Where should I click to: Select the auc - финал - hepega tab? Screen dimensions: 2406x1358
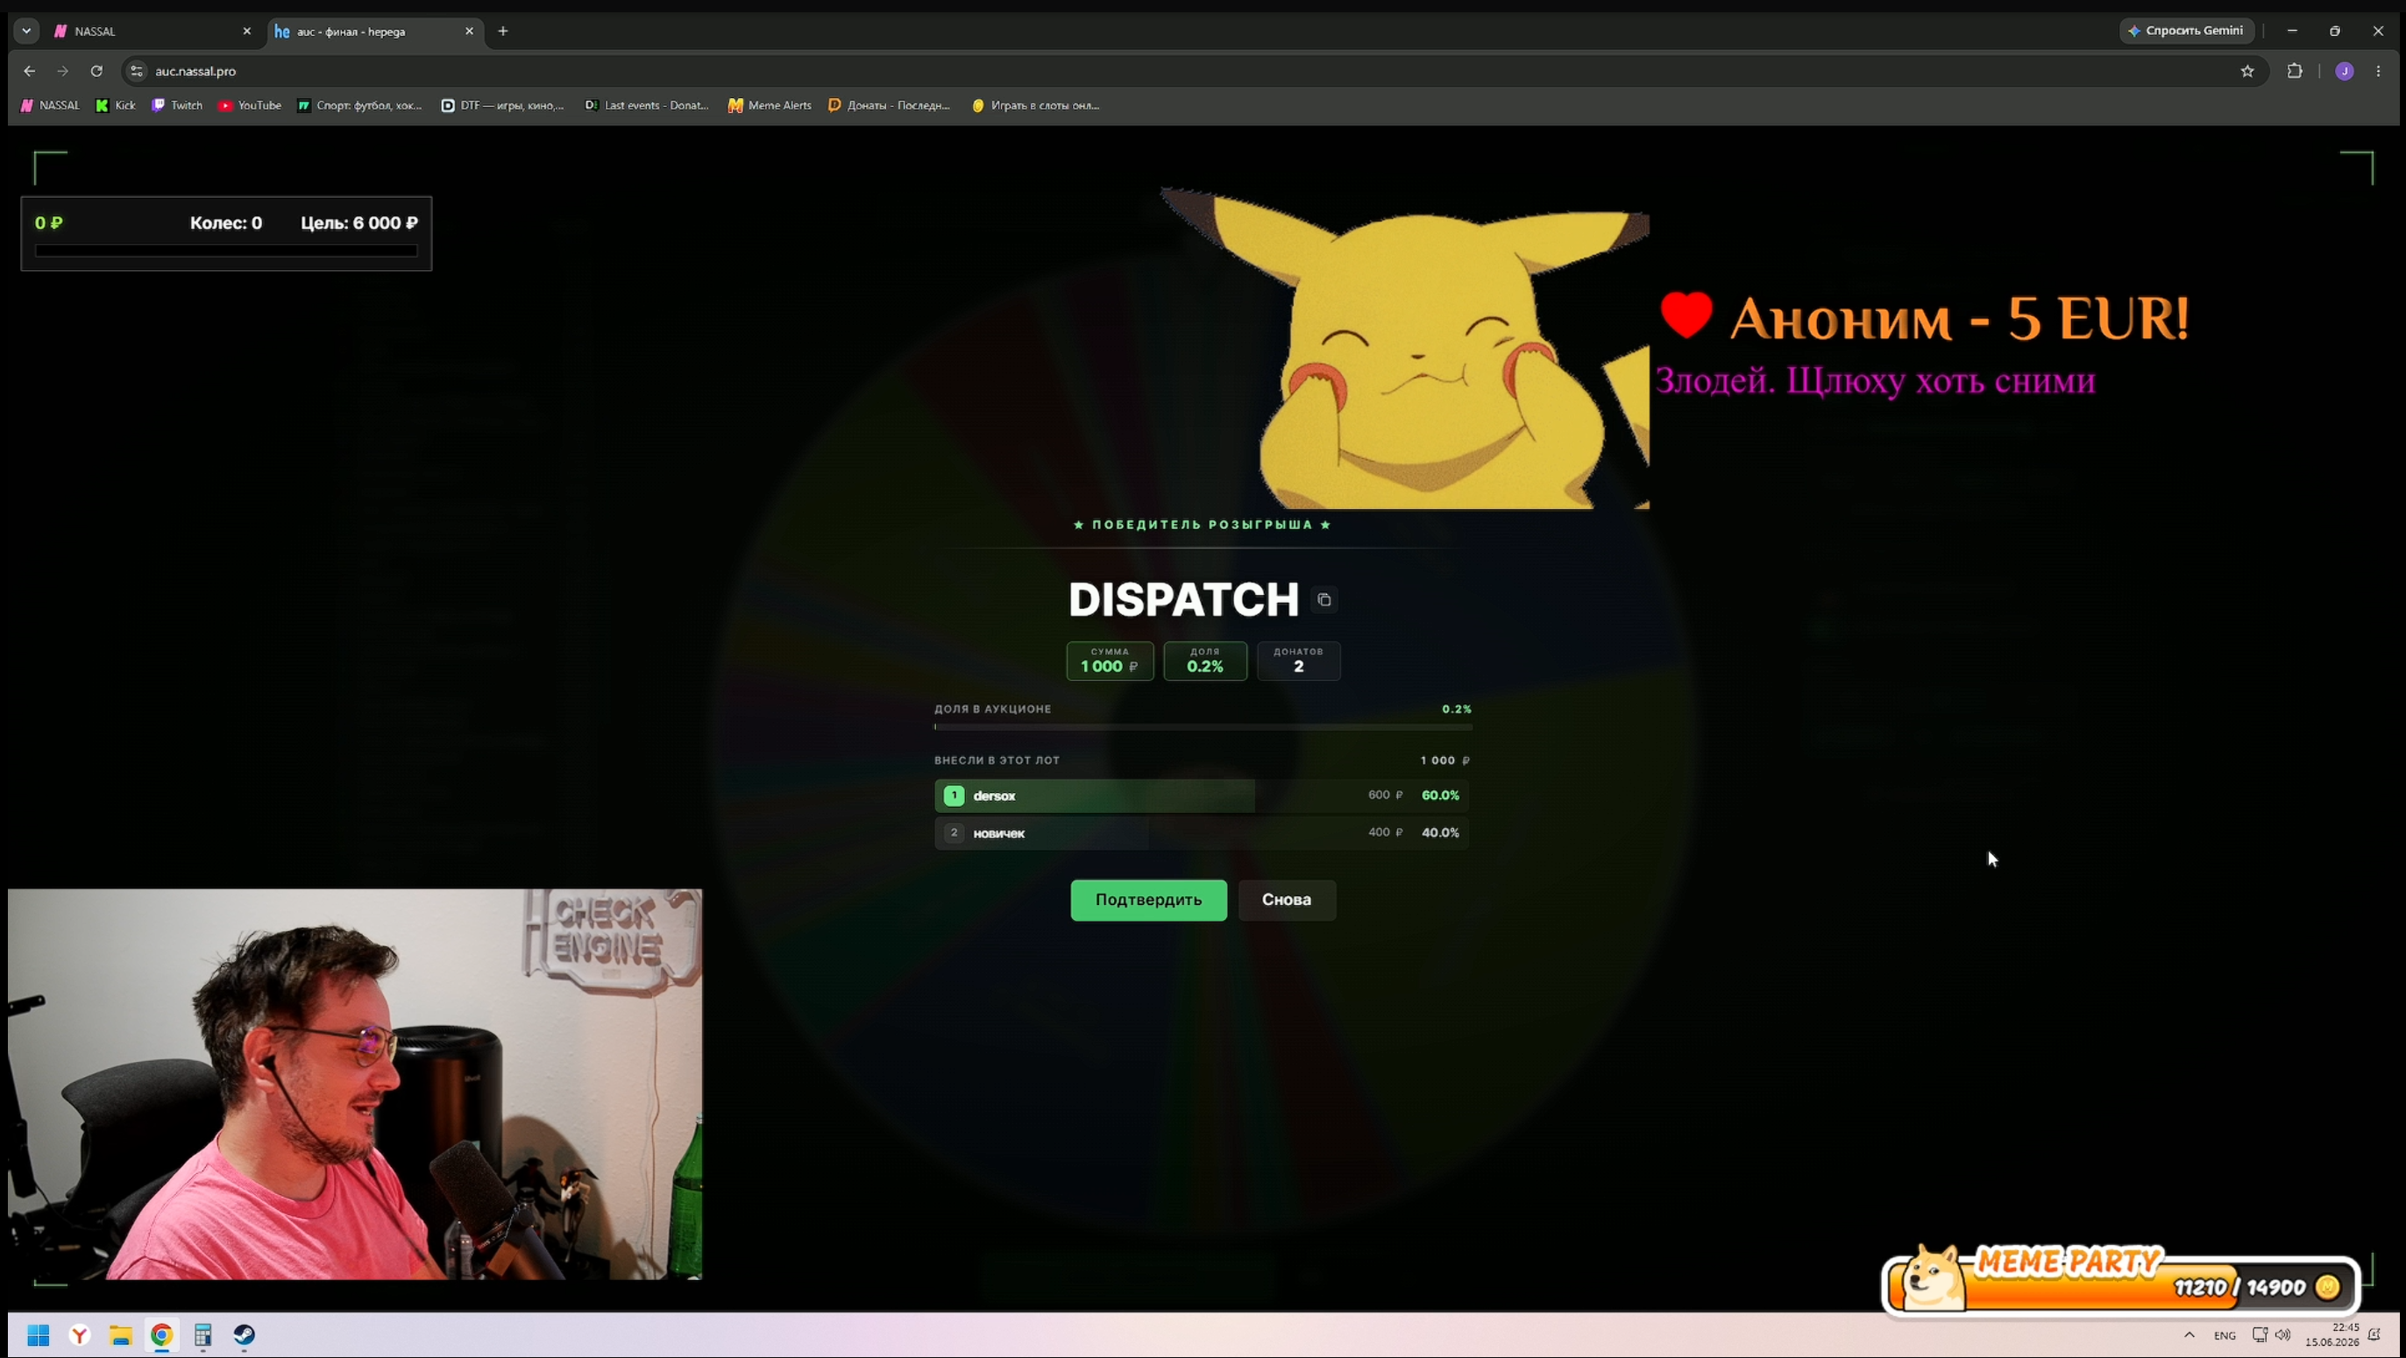pos(375,31)
